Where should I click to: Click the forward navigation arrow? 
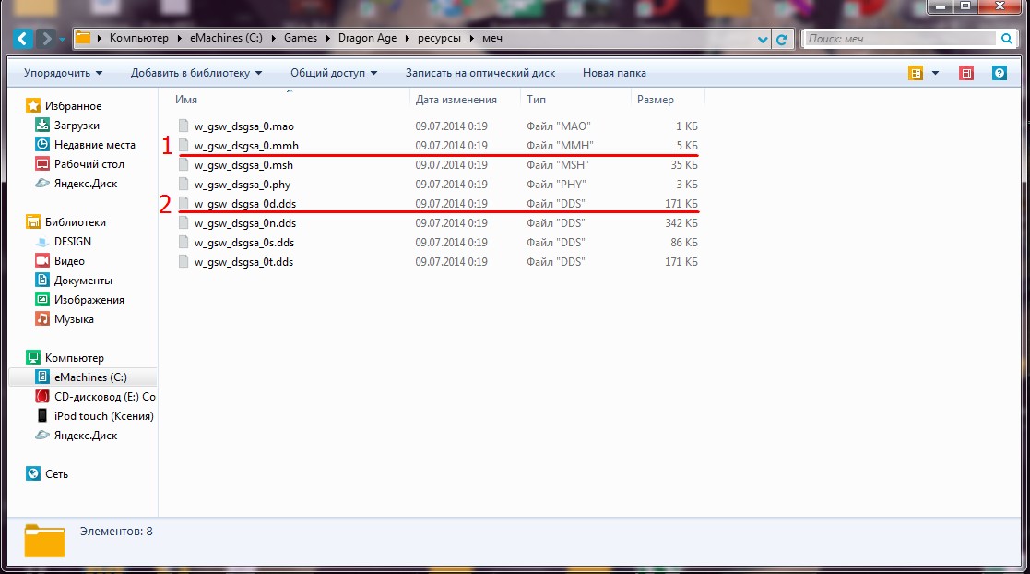click(x=45, y=39)
